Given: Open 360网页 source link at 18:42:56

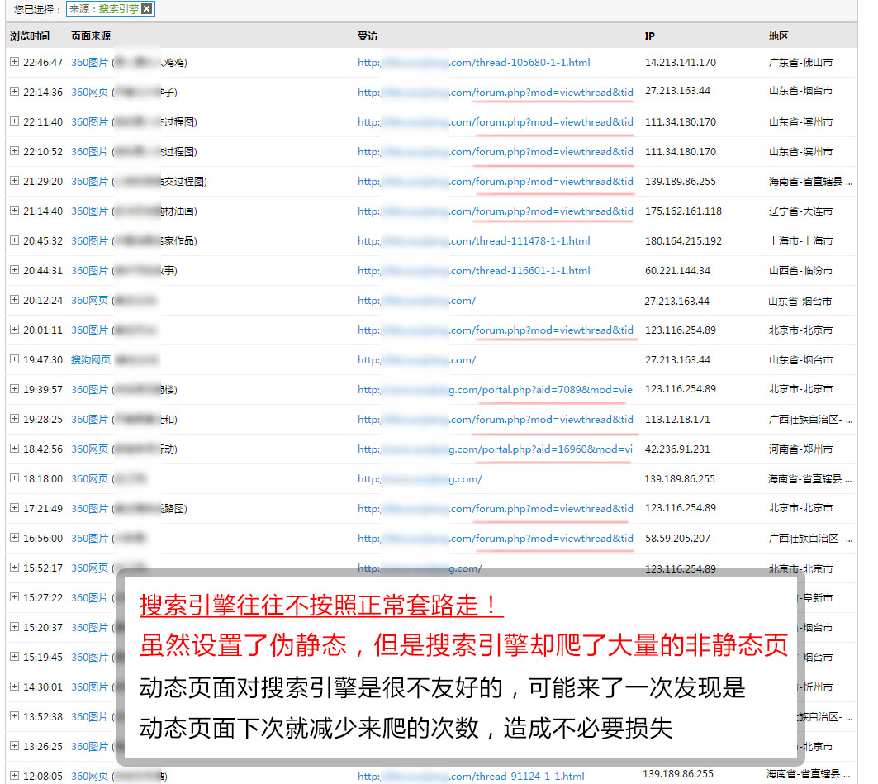Looking at the screenshot, I should pyautogui.click(x=89, y=449).
